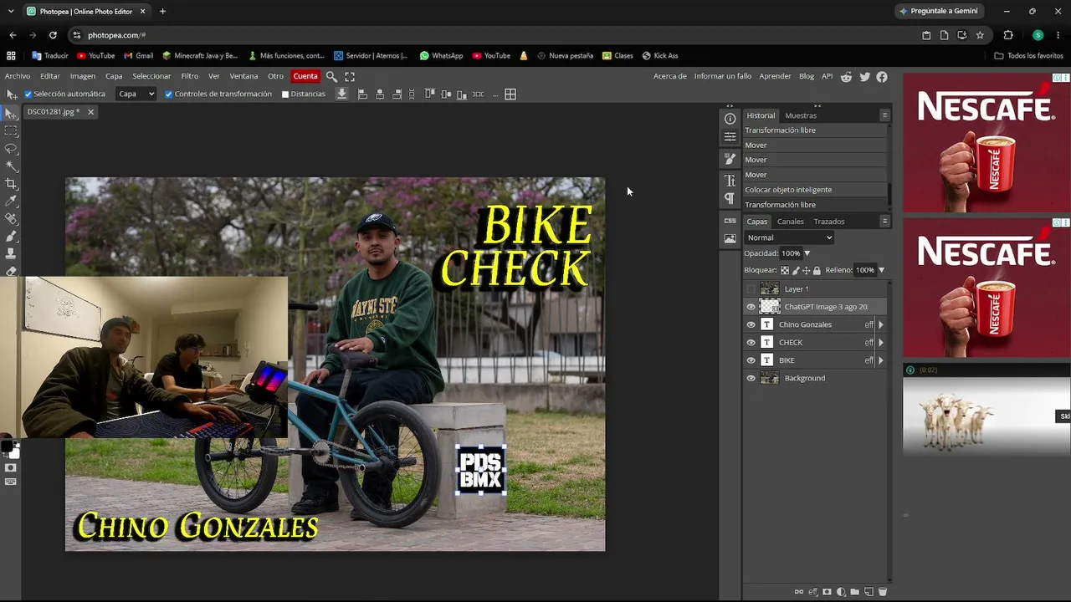
Task: Open the Normal blend mode dropdown
Action: [x=789, y=237]
